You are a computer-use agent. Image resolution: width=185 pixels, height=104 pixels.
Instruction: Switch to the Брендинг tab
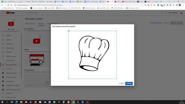(41, 24)
